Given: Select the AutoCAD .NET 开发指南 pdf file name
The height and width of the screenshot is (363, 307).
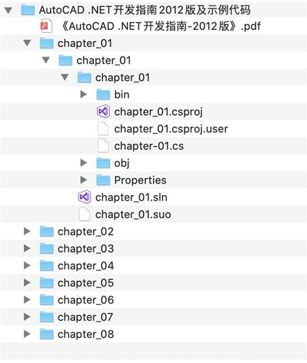Looking at the screenshot, I should (x=161, y=26).
